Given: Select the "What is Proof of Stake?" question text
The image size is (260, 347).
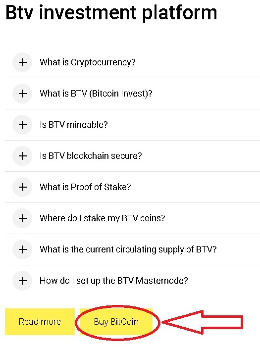Looking at the screenshot, I should (85, 187).
